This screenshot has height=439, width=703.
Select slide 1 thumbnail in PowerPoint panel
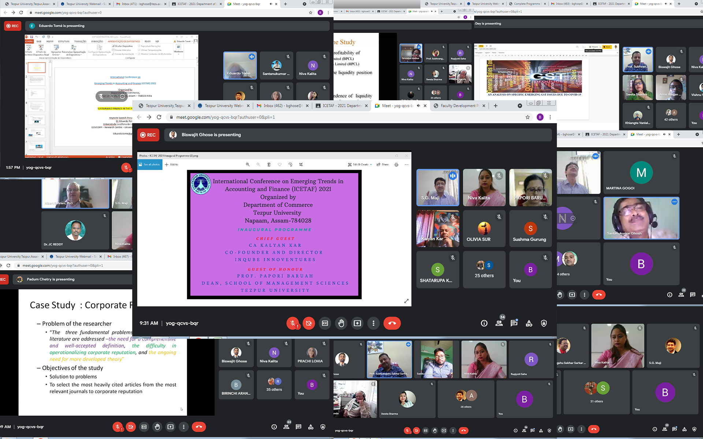(x=37, y=67)
